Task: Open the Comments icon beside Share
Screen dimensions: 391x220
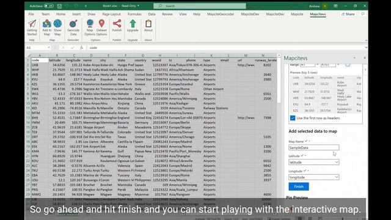Action: click(x=362, y=14)
